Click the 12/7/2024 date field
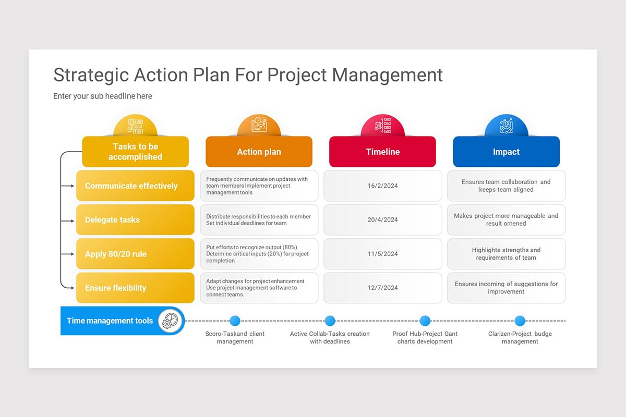Image resolution: width=626 pixels, height=417 pixels. 382,287
